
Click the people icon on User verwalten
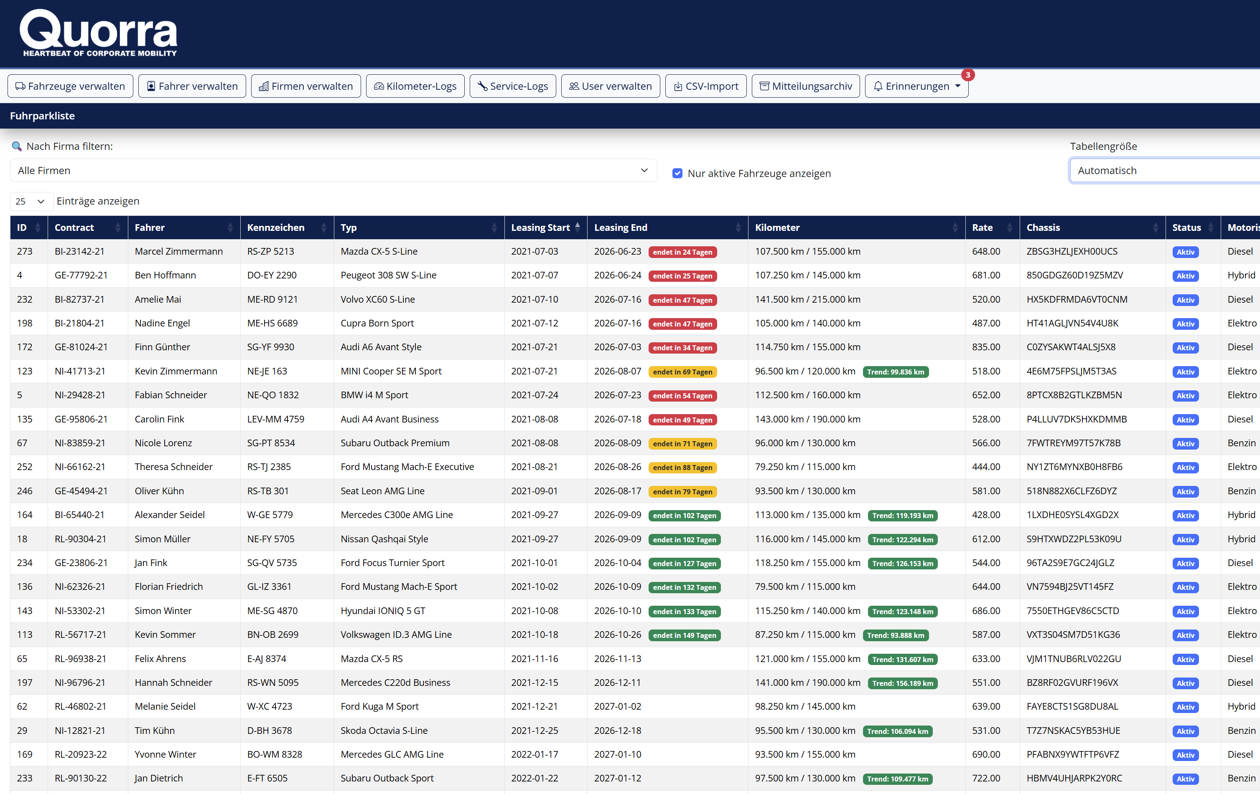574,86
